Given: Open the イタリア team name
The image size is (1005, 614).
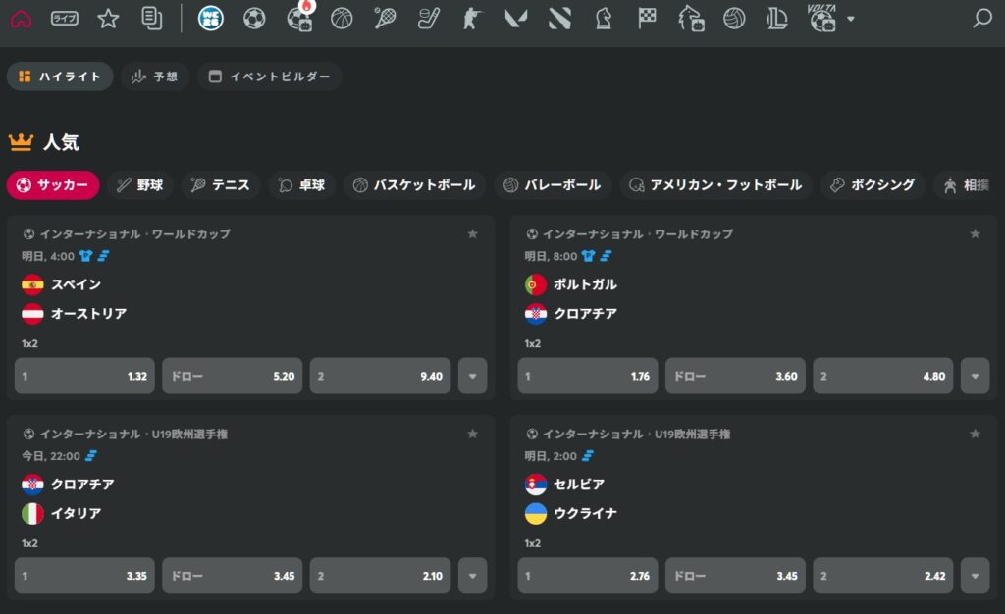Looking at the screenshot, I should 76,513.
